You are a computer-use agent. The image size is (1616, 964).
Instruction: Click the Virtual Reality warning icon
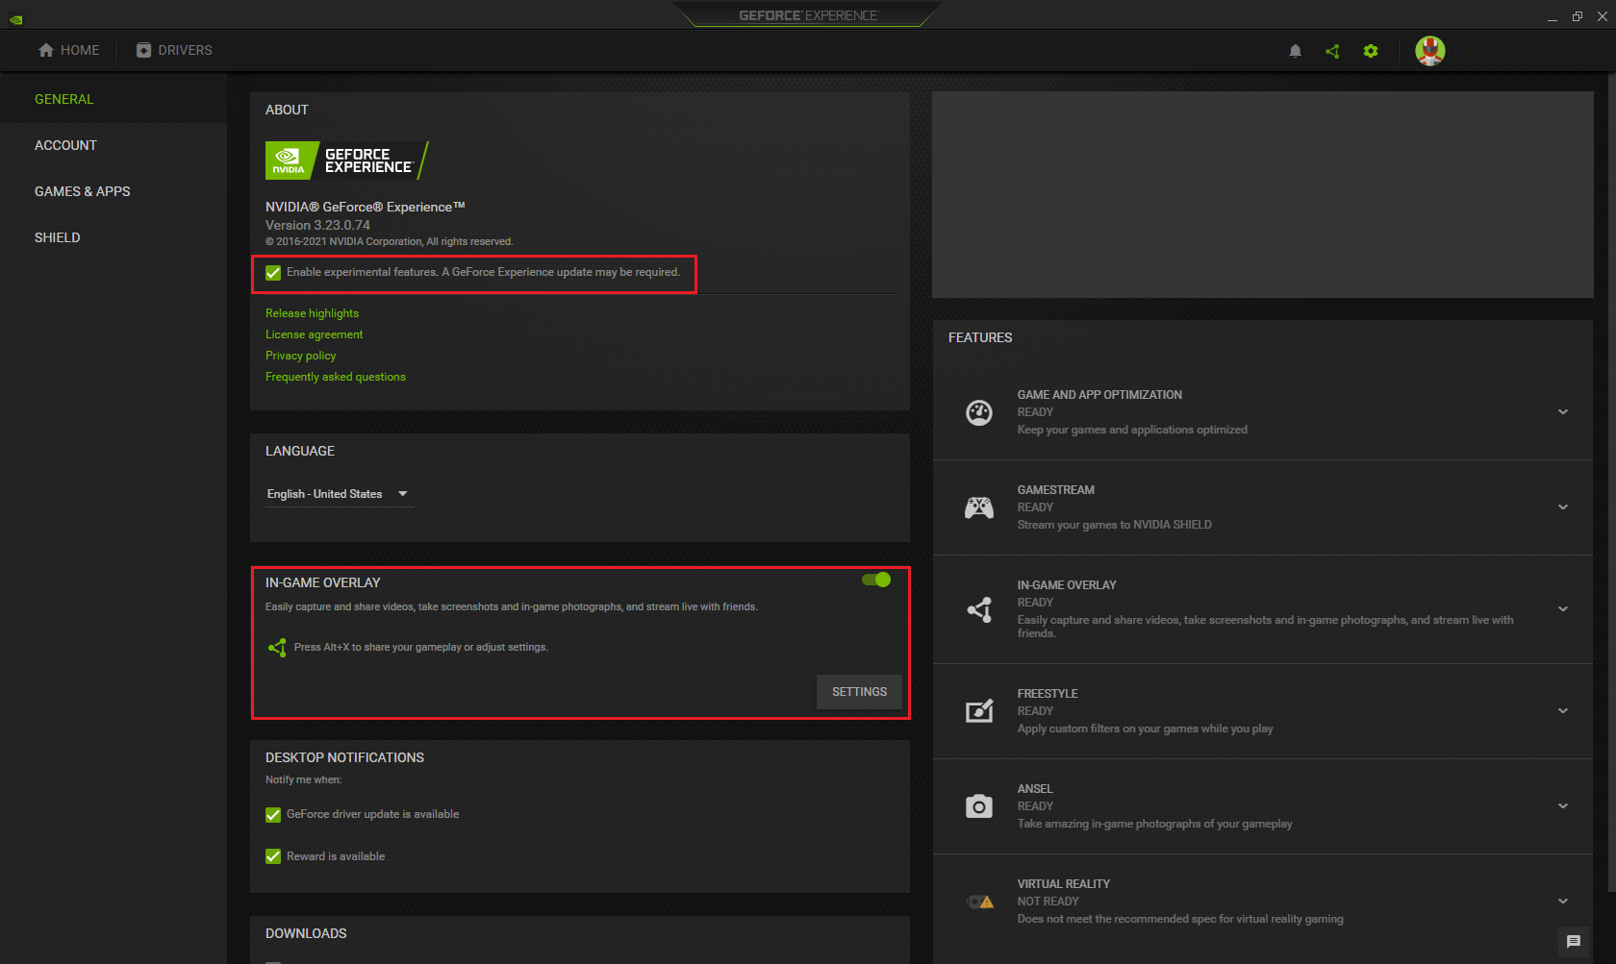[980, 902]
